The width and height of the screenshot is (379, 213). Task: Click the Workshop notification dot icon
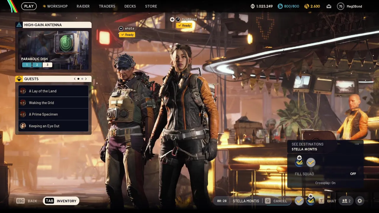[x=44, y=6]
